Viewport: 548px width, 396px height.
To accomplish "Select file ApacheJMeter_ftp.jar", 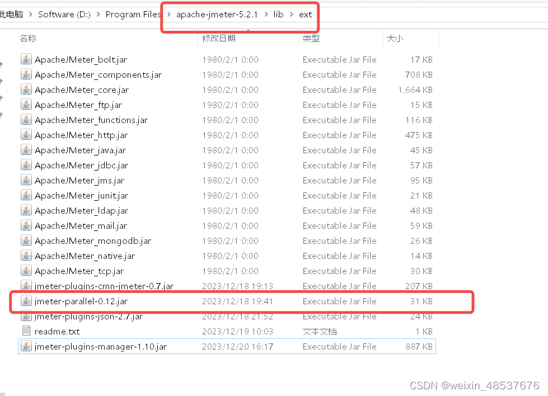I will [x=78, y=105].
